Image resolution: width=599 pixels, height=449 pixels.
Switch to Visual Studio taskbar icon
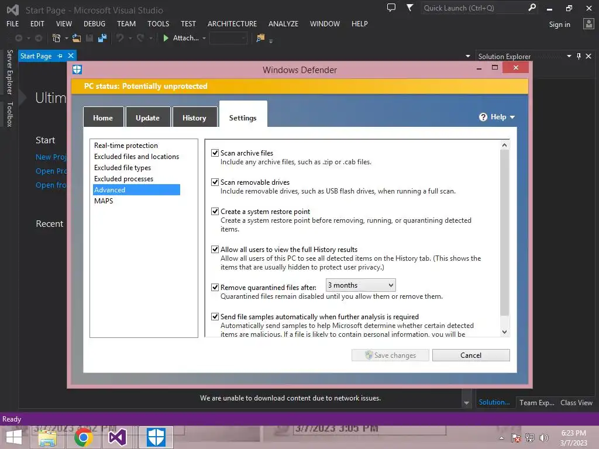[117, 437]
